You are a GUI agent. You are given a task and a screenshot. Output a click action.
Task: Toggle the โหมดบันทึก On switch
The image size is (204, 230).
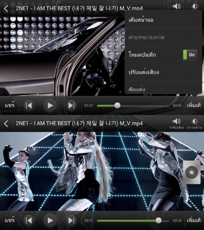tap(190, 55)
